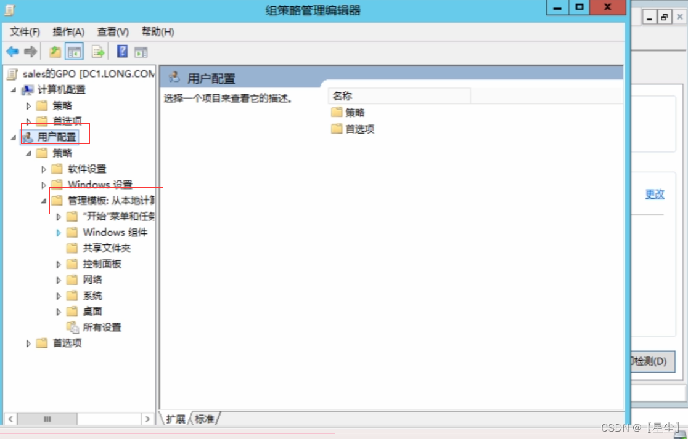Viewport: 688px width, 439px height.
Task: Click restore button of background window
Action: click(665, 17)
